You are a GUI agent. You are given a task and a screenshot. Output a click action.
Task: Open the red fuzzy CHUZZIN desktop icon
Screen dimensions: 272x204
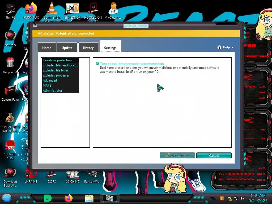(10, 150)
